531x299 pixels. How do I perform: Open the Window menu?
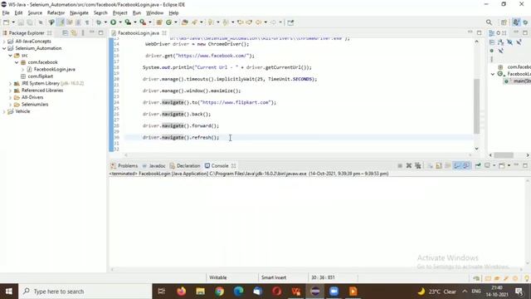coord(155,13)
